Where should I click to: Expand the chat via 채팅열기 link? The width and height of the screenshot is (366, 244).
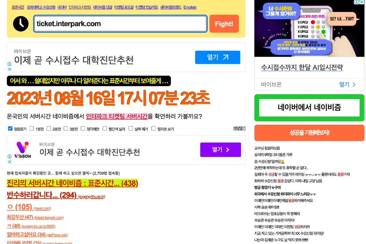pyautogui.click(x=239, y=128)
